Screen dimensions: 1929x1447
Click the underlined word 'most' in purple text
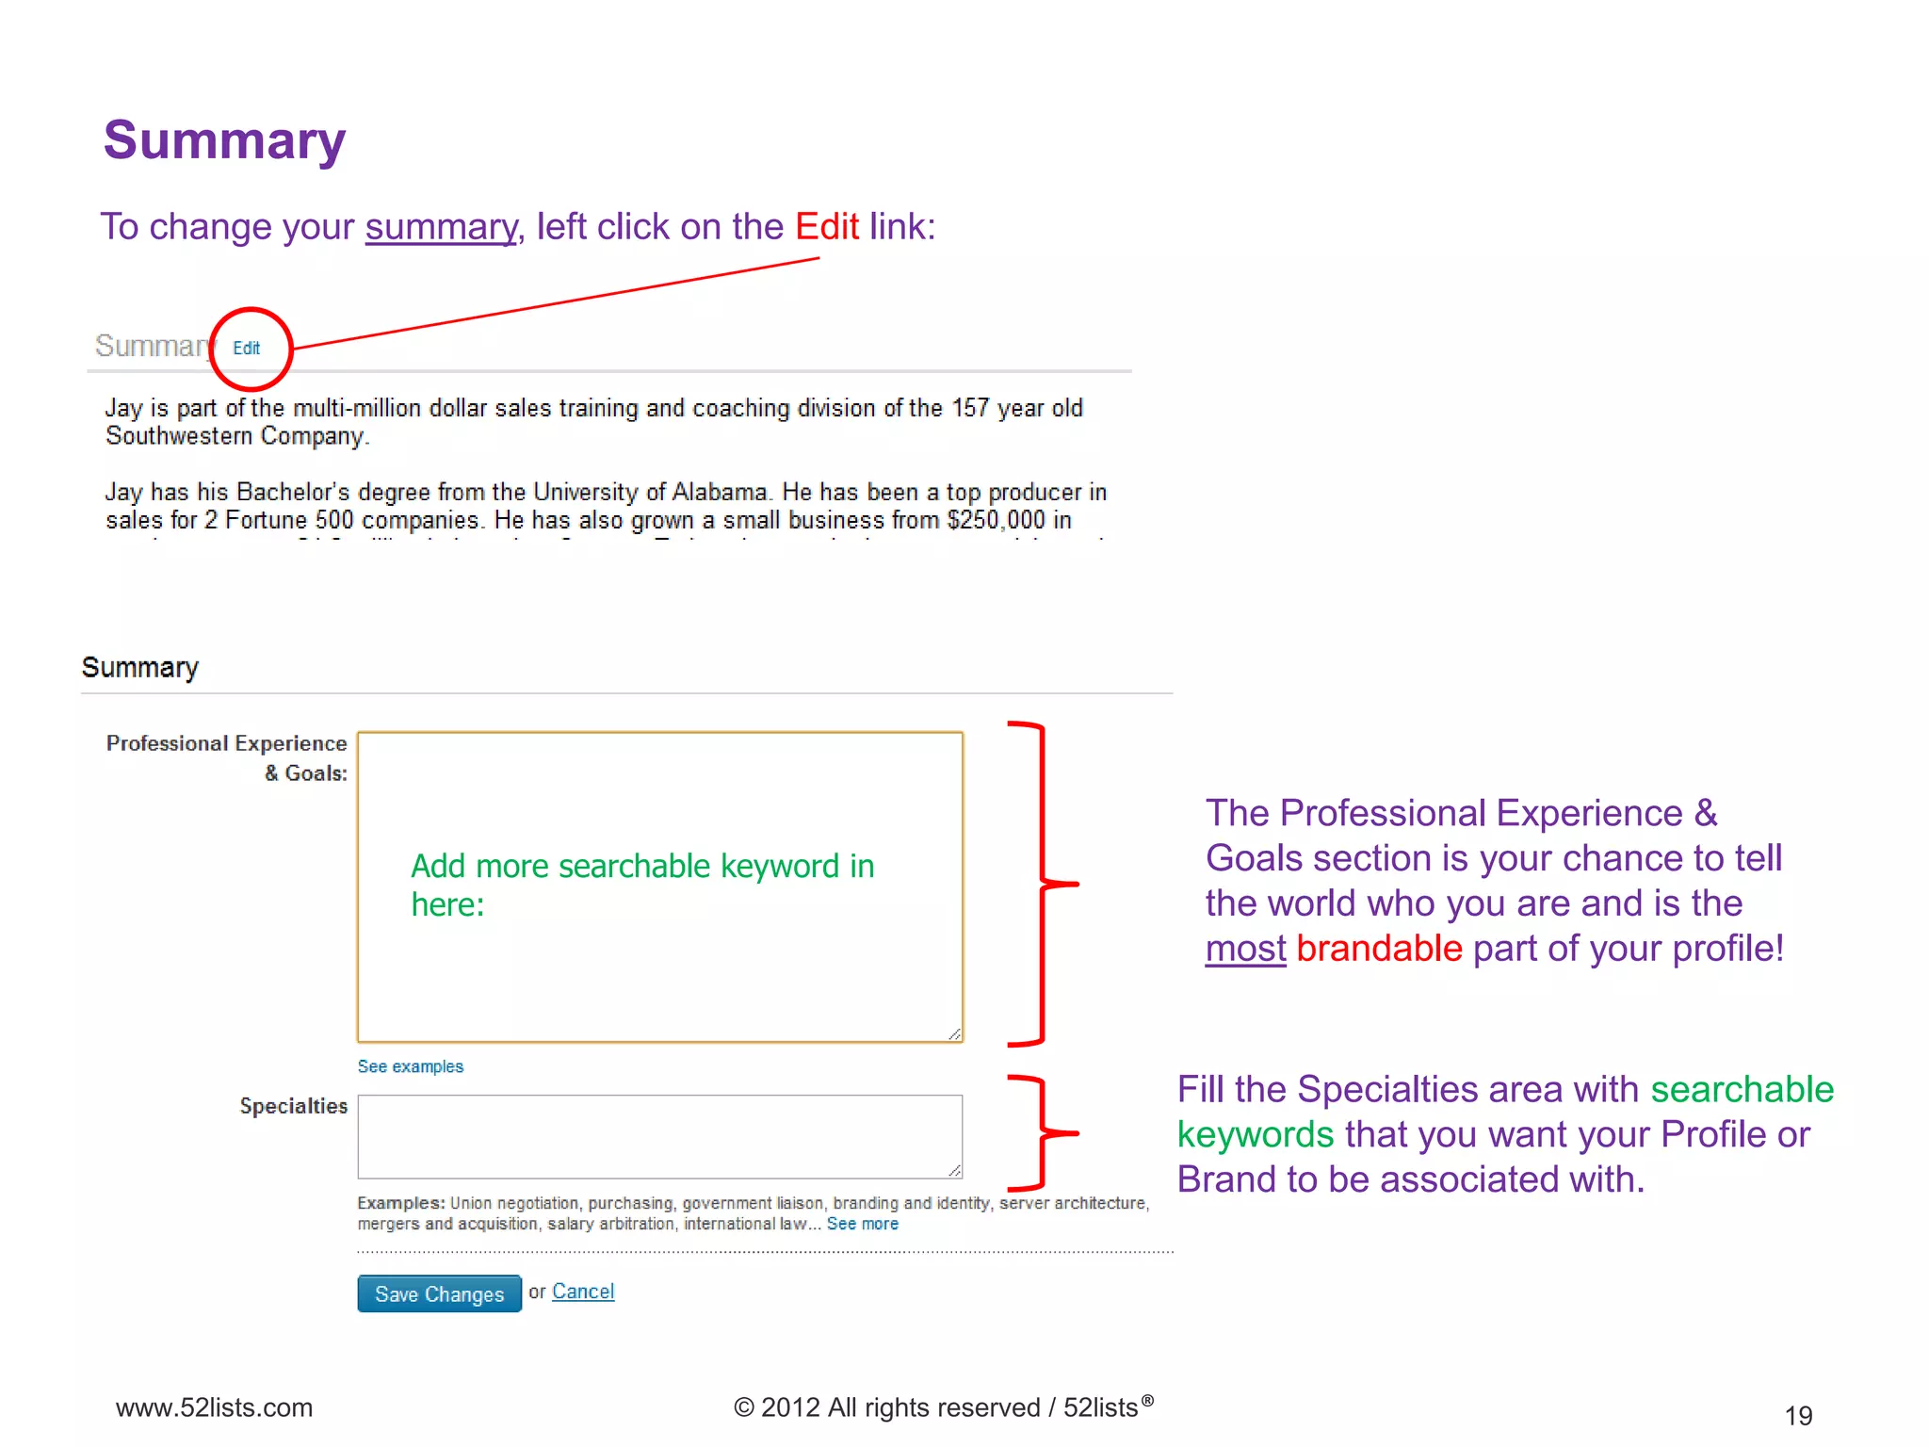coord(1245,949)
